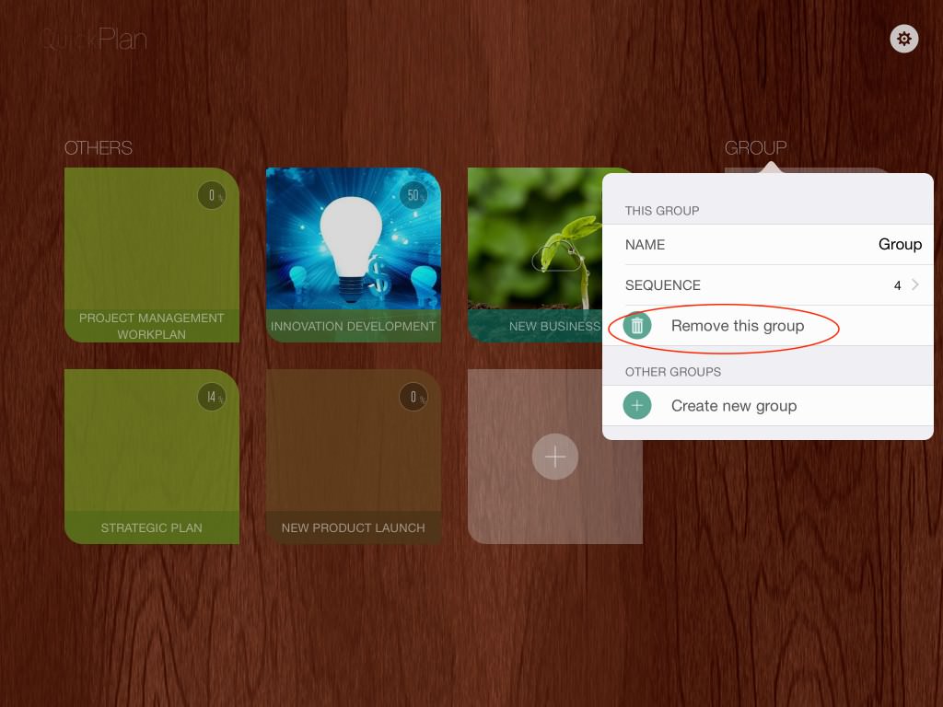Edit the group name field showing Group
Image resolution: width=943 pixels, height=707 pixels.
click(x=899, y=245)
